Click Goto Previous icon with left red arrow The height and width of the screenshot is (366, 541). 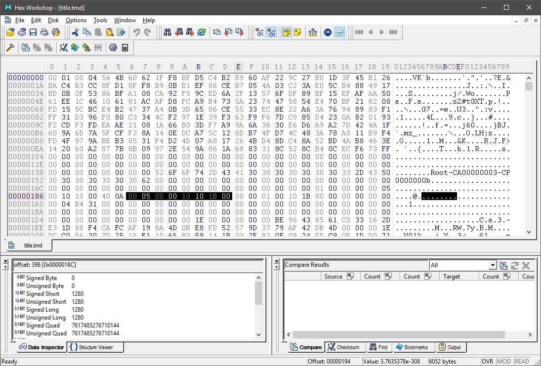[x=228, y=33]
